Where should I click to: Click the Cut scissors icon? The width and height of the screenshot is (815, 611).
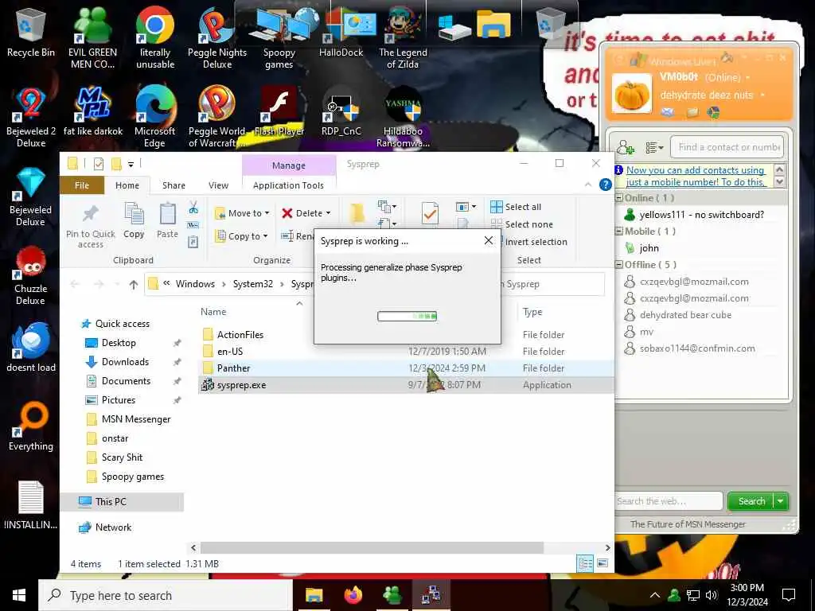pos(193,208)
